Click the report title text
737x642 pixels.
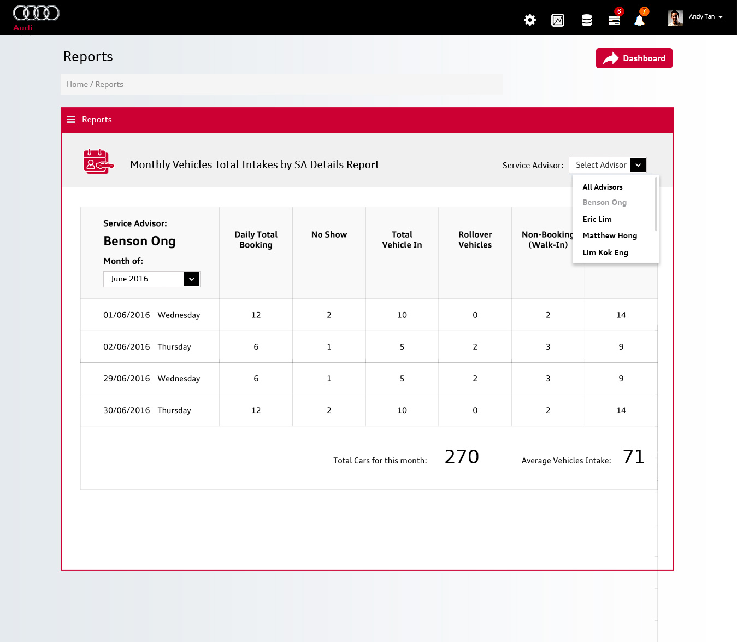[255, 164]
